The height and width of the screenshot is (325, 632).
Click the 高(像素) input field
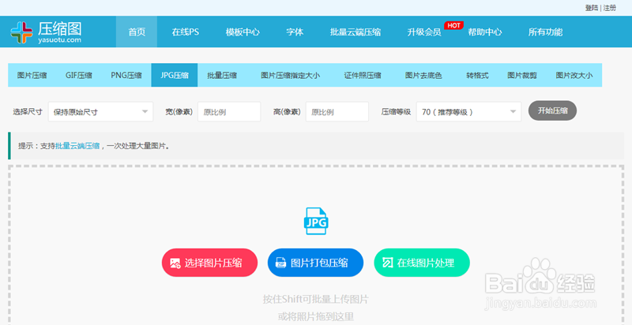(337, 112)
